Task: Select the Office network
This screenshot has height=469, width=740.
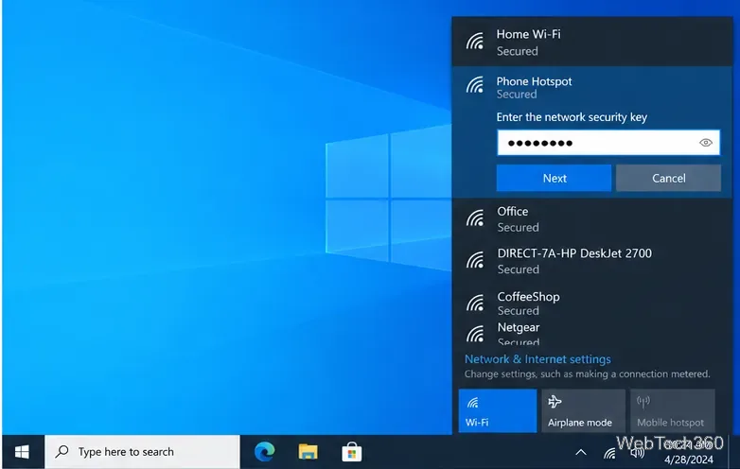Action: pos(592,219)
